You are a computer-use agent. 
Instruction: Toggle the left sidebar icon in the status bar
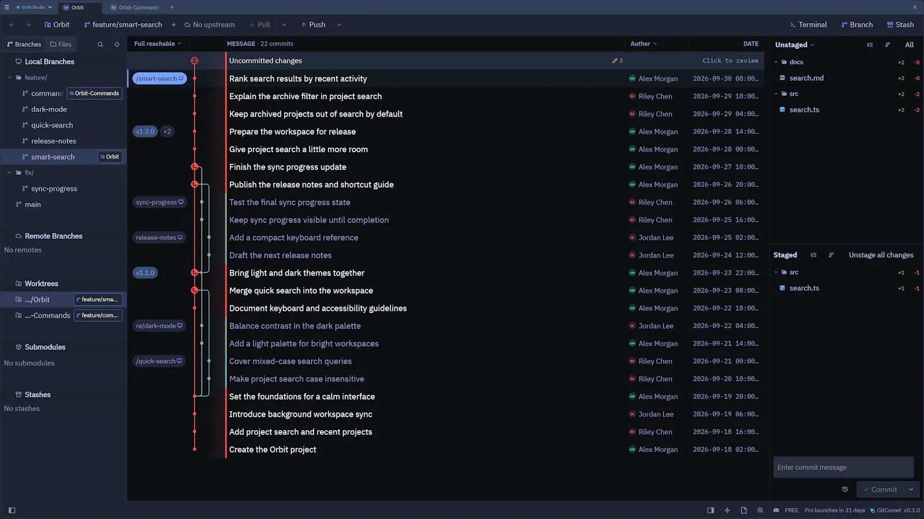click(12, 510)
